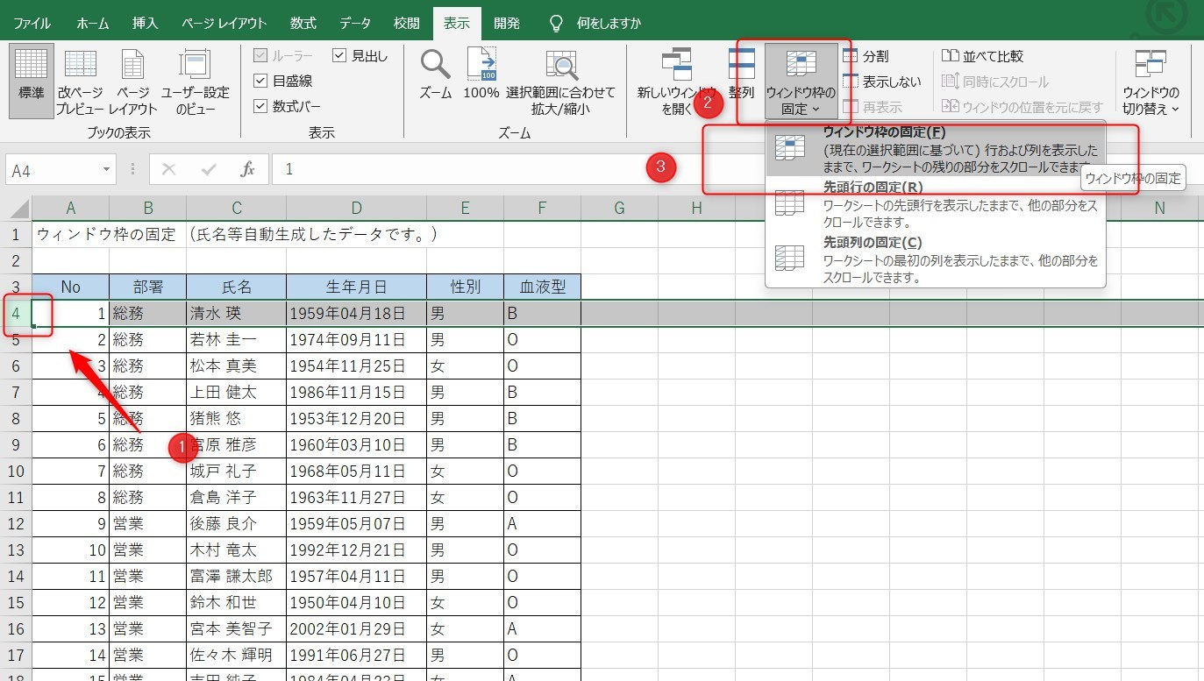This screenshot has width=1204, height=681.
Task: Open the Freeze Panes (ウィンドウ枠の固定) dropdown
Action: pyautogui.click(x=801, y=81)
